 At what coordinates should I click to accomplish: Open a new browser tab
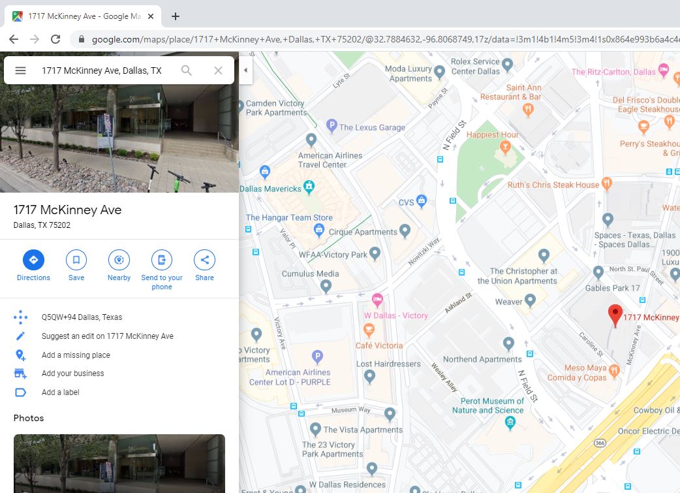pos(175,16)
